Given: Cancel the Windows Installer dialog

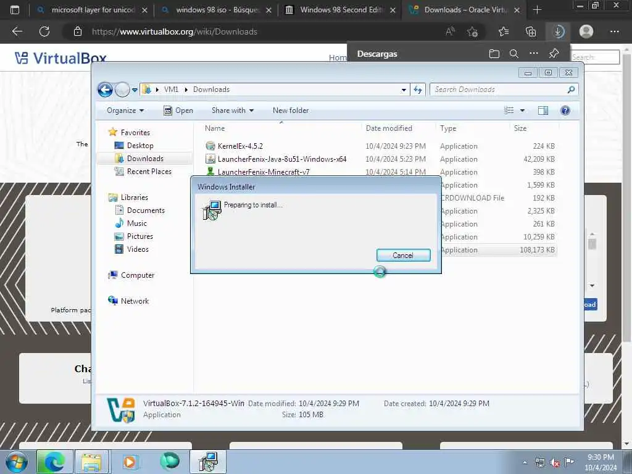Looking at the screenshot, I should point(403,255).
